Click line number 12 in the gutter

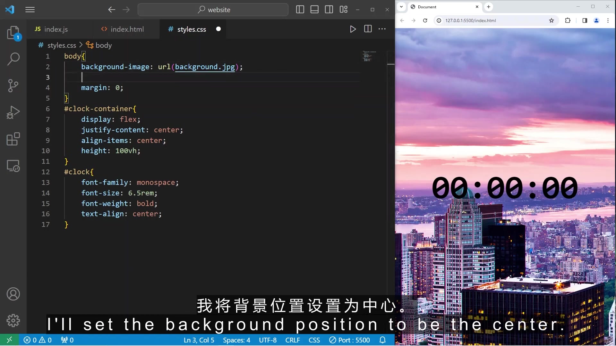tap(46, 172)
